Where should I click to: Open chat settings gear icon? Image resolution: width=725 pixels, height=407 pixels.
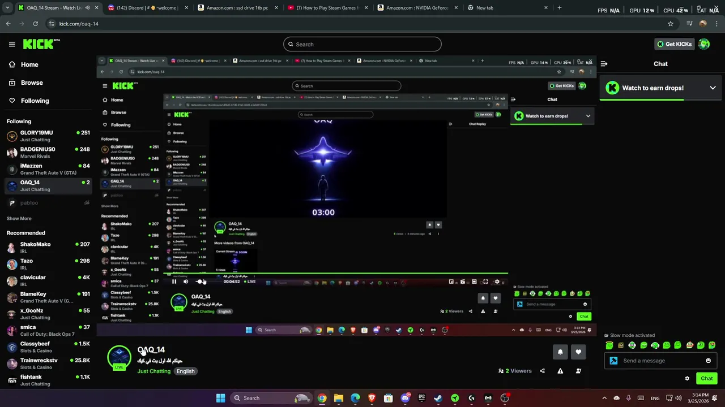point(687,379)
